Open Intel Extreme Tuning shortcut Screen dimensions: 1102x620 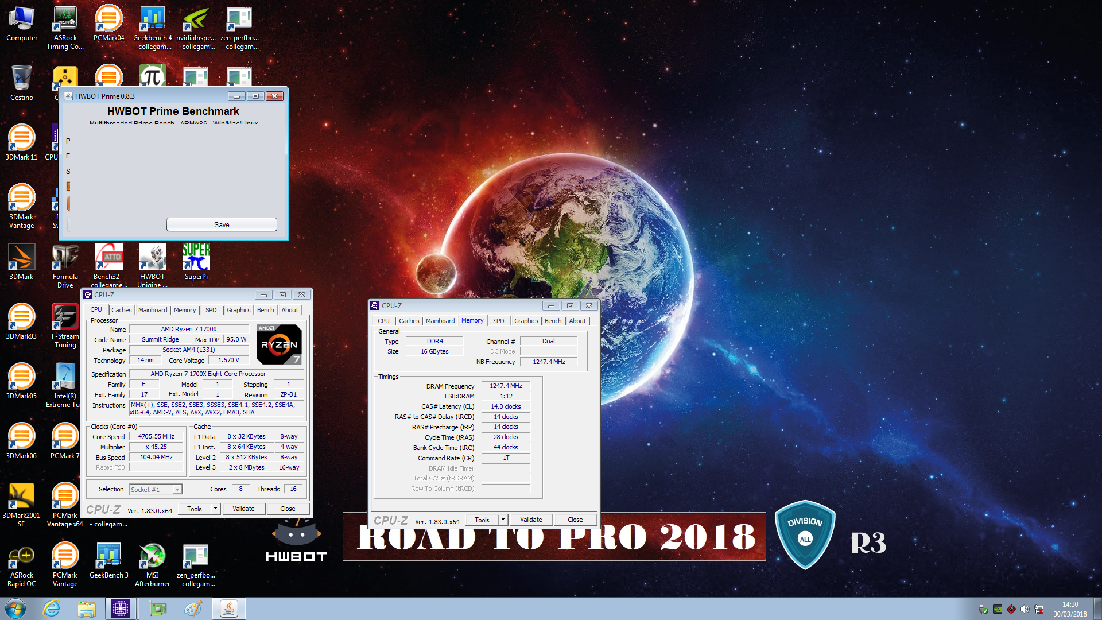pos(64,386)
